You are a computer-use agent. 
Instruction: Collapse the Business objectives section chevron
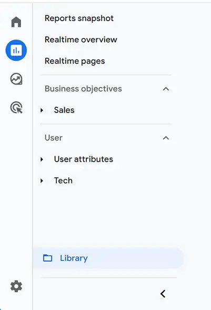pyautogui.click(x=166, y=89)
